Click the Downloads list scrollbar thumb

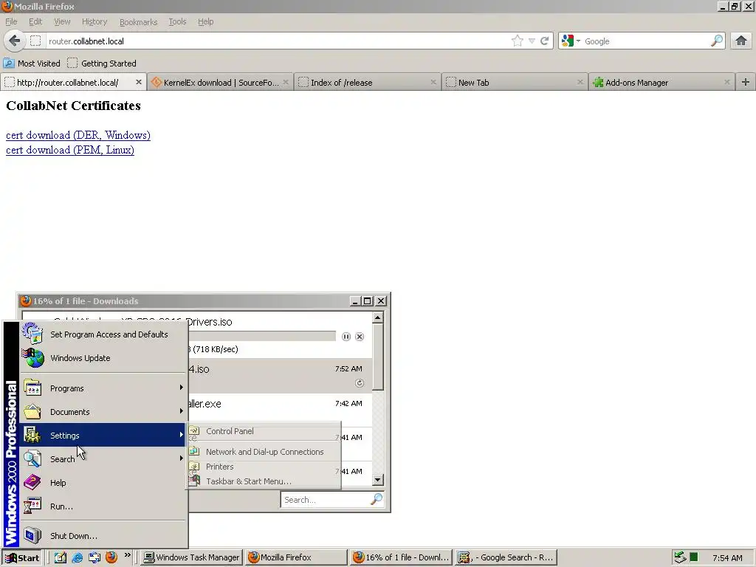pyautogui.click(x=378, y=357)
